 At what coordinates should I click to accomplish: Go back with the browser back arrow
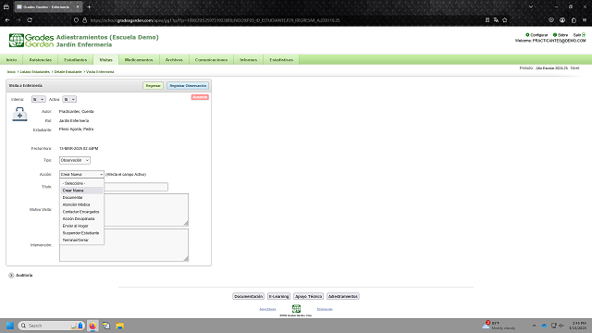point(7,20)
